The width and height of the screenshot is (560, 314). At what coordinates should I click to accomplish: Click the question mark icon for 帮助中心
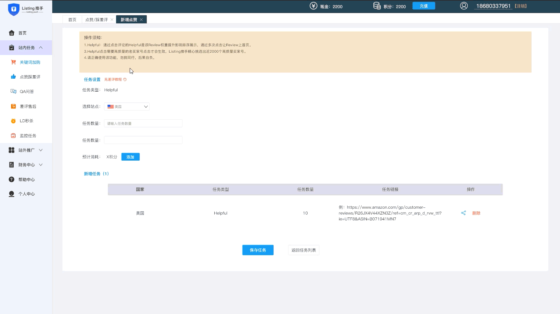(x=12, y=179)
